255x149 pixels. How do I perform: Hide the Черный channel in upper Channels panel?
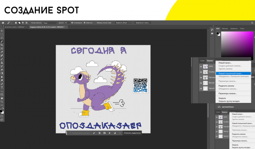point(201,89)
